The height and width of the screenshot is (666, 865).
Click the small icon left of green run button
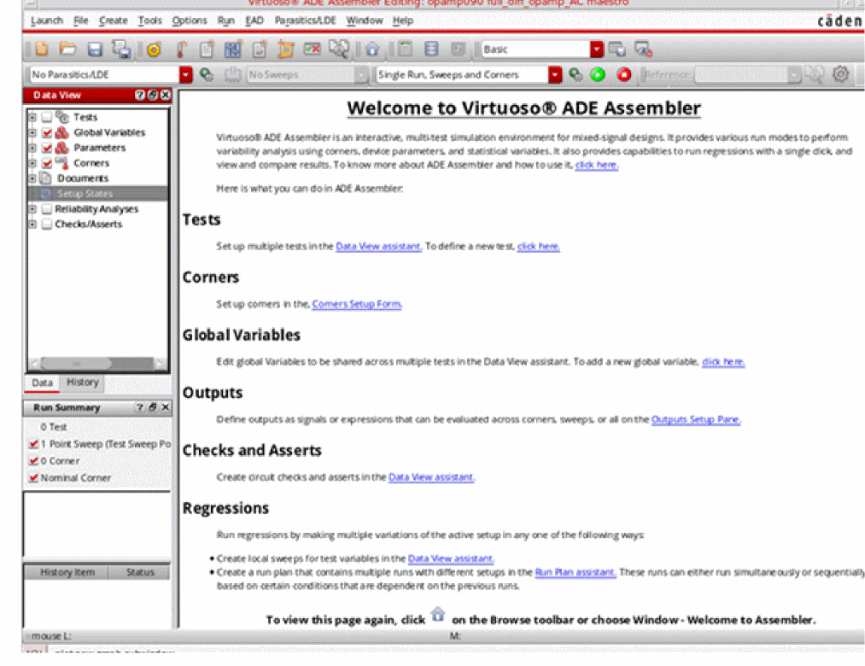click(576, 74)
